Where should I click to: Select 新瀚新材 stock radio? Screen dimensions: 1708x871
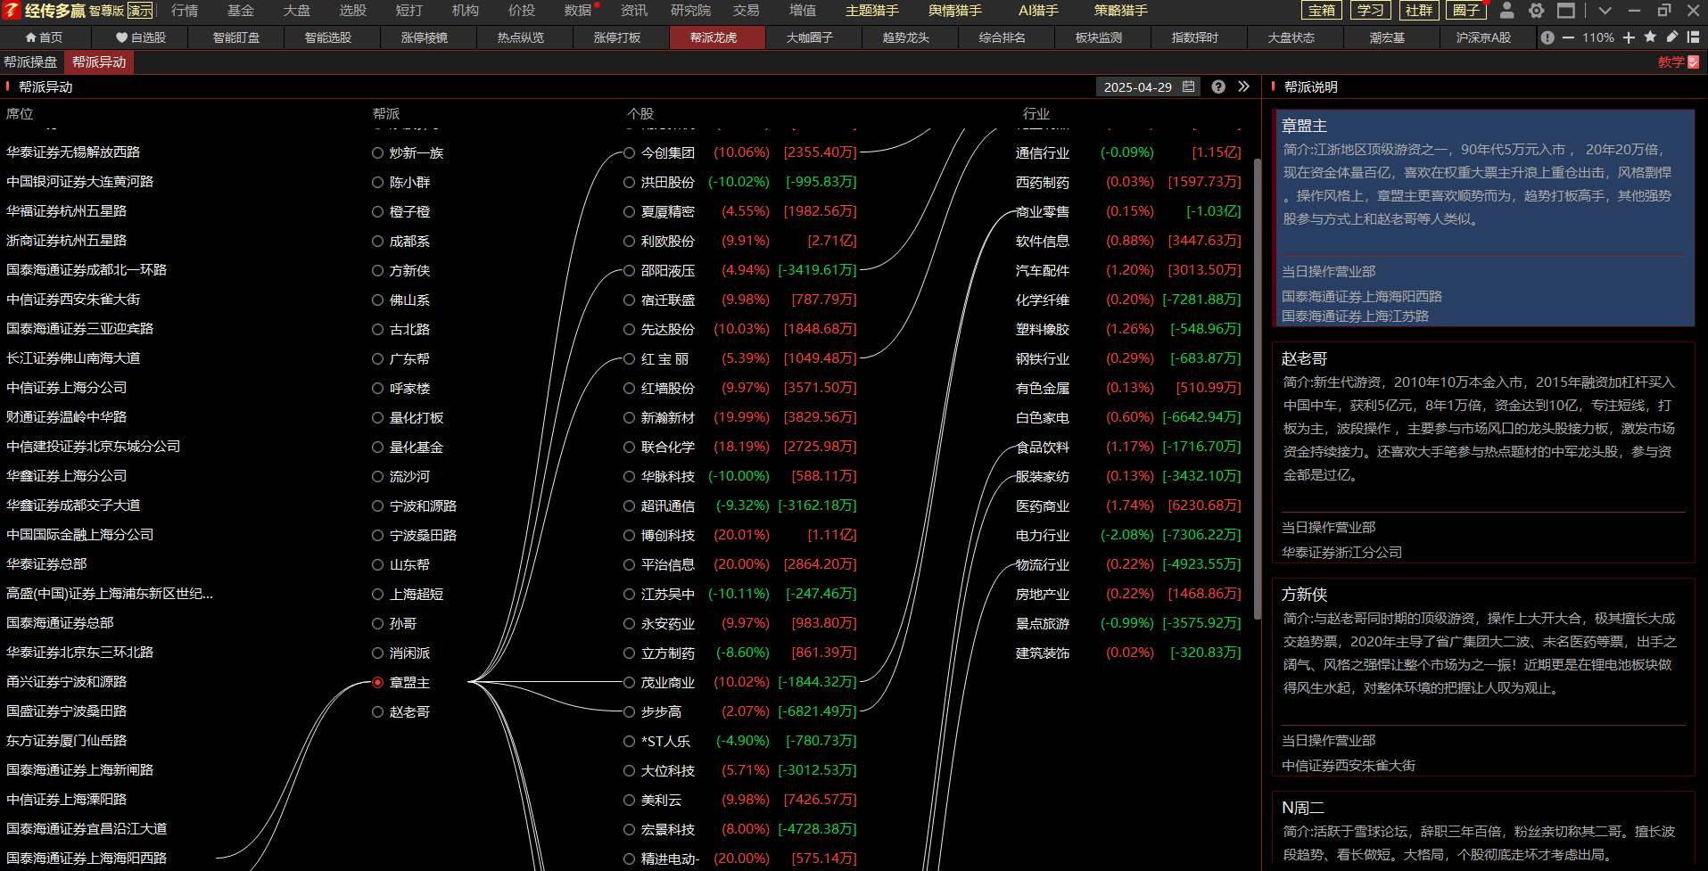[x=629, y=417]
